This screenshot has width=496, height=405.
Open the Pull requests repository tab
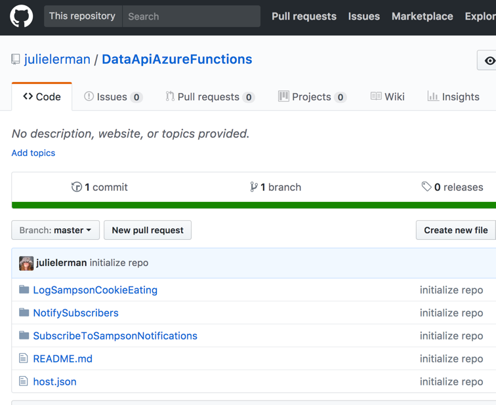tap(209, 97)
